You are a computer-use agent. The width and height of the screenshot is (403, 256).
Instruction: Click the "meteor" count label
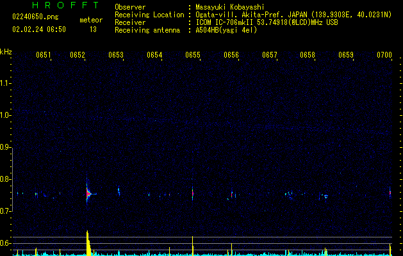coord(91,20)
